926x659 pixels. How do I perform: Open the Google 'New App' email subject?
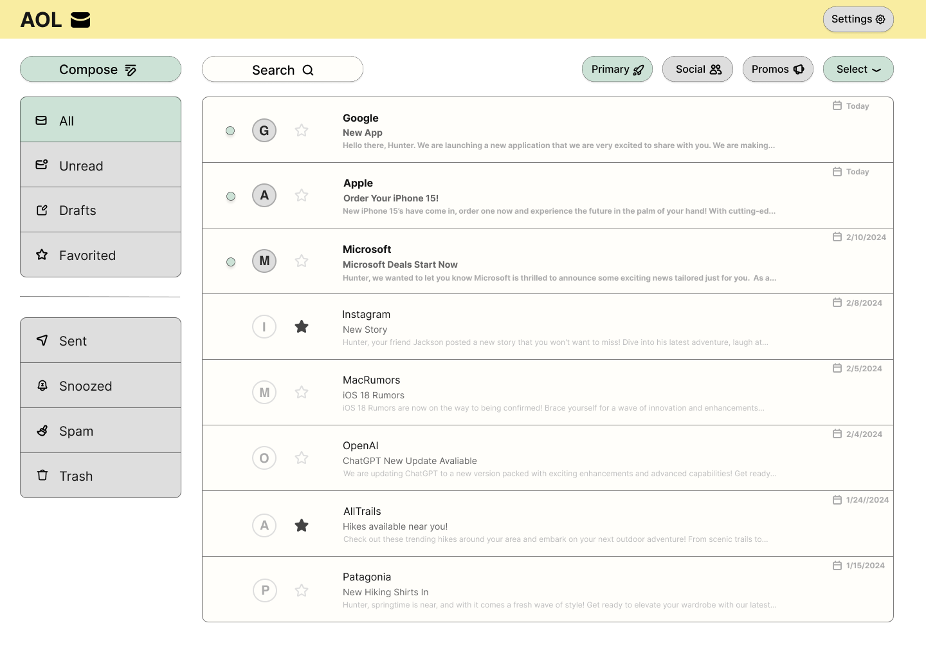(x=363, y=133)
